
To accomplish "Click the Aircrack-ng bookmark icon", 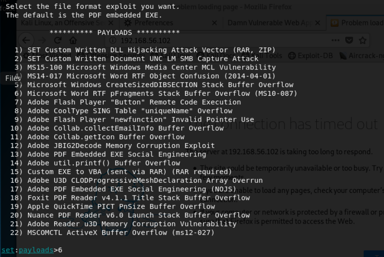I will pos(343,56).
